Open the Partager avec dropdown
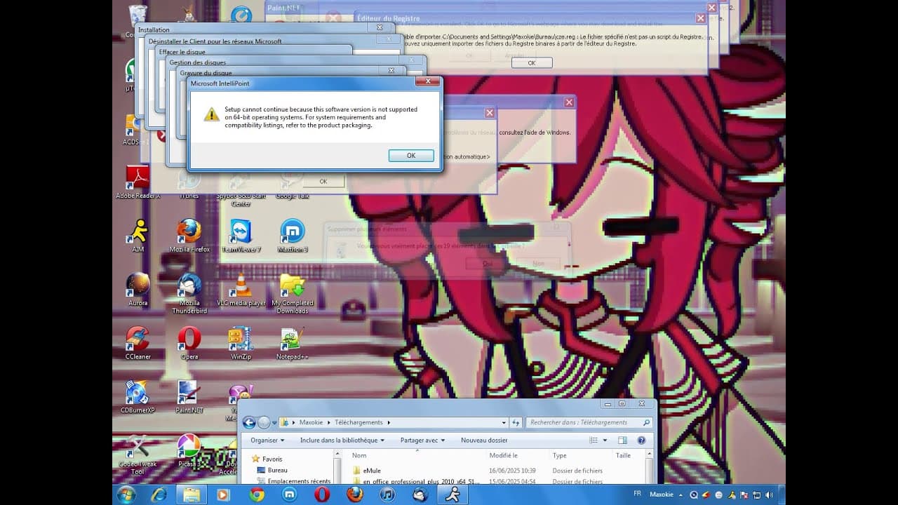The image size is (898, 505). coord(423,440)
